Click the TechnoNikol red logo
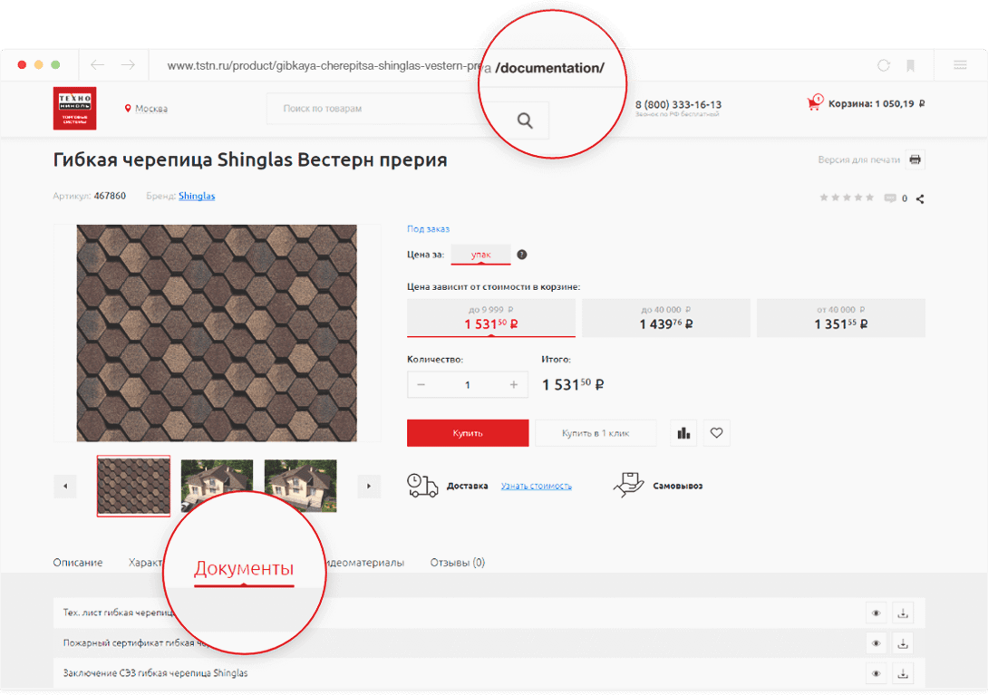 pyautogui.click(x=75, y=109)
